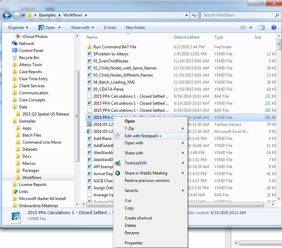The width and height of the screenshot is (282, 248).
Task: Click the Run Command BAT File folder icon
Action: point(90,47)
